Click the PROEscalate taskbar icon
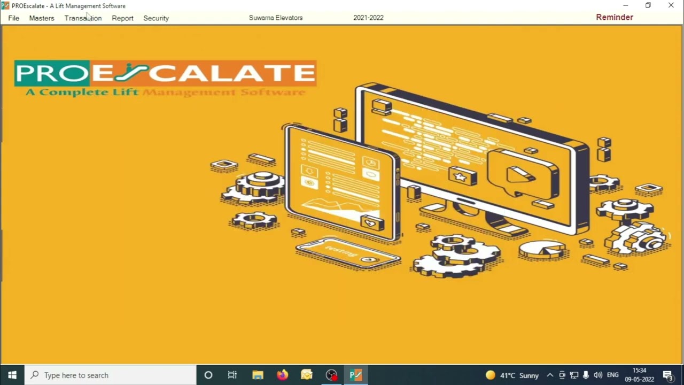Viewport: 684px width, 385px height. point(356,375)
